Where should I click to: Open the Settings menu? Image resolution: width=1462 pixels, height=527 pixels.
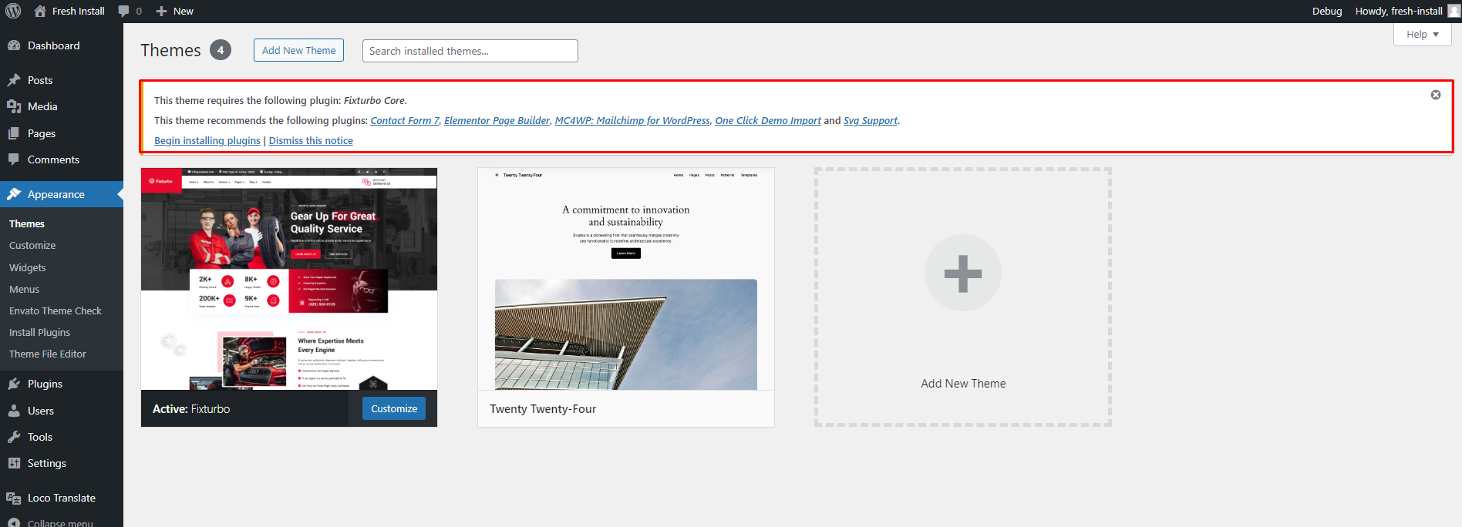(62, 463)
